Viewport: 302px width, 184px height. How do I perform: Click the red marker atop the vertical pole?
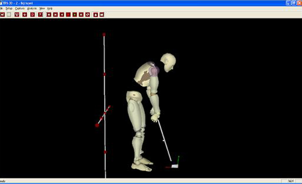pyautogui.click(x=104, y=34)
